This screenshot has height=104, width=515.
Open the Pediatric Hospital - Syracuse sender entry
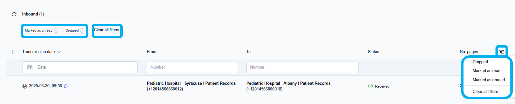pos(191,86)
